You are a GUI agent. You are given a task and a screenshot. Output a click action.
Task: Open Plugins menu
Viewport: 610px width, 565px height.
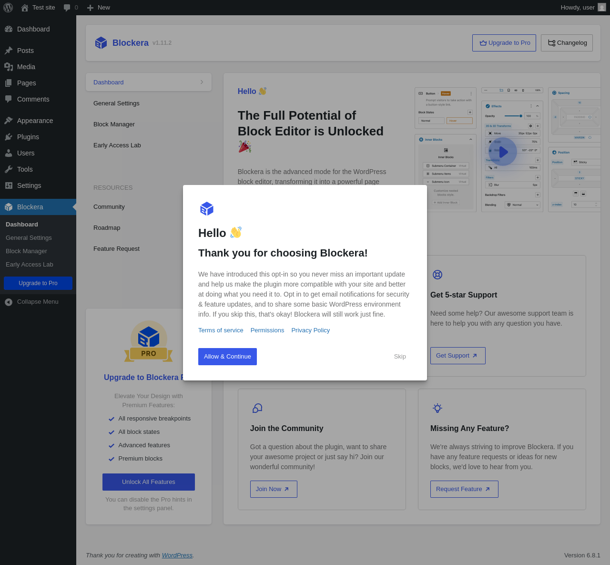pos(38,137)
